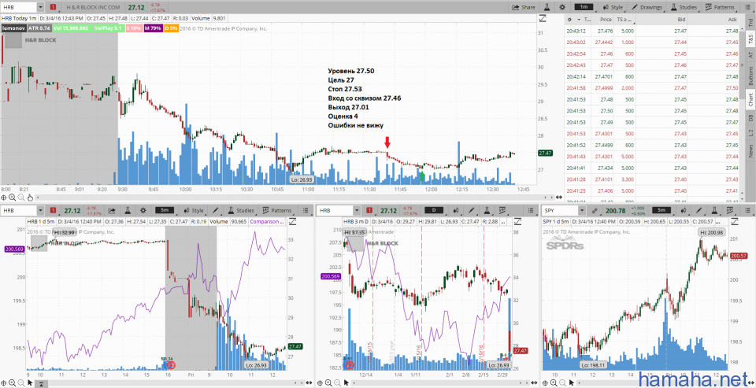
Task: Expand symbol dropdown on SPY chart
Action: (x=581, y=211)
